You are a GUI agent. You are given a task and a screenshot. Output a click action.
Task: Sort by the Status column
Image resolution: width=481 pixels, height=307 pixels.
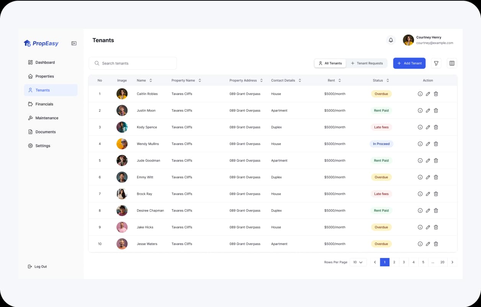tap(388, 80)
